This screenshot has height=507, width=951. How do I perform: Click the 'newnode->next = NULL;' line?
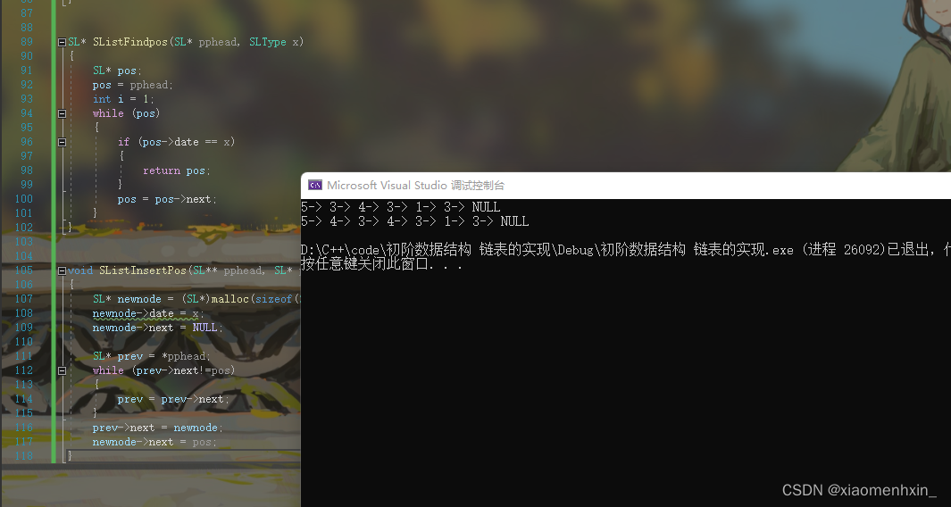coord(158,328)
